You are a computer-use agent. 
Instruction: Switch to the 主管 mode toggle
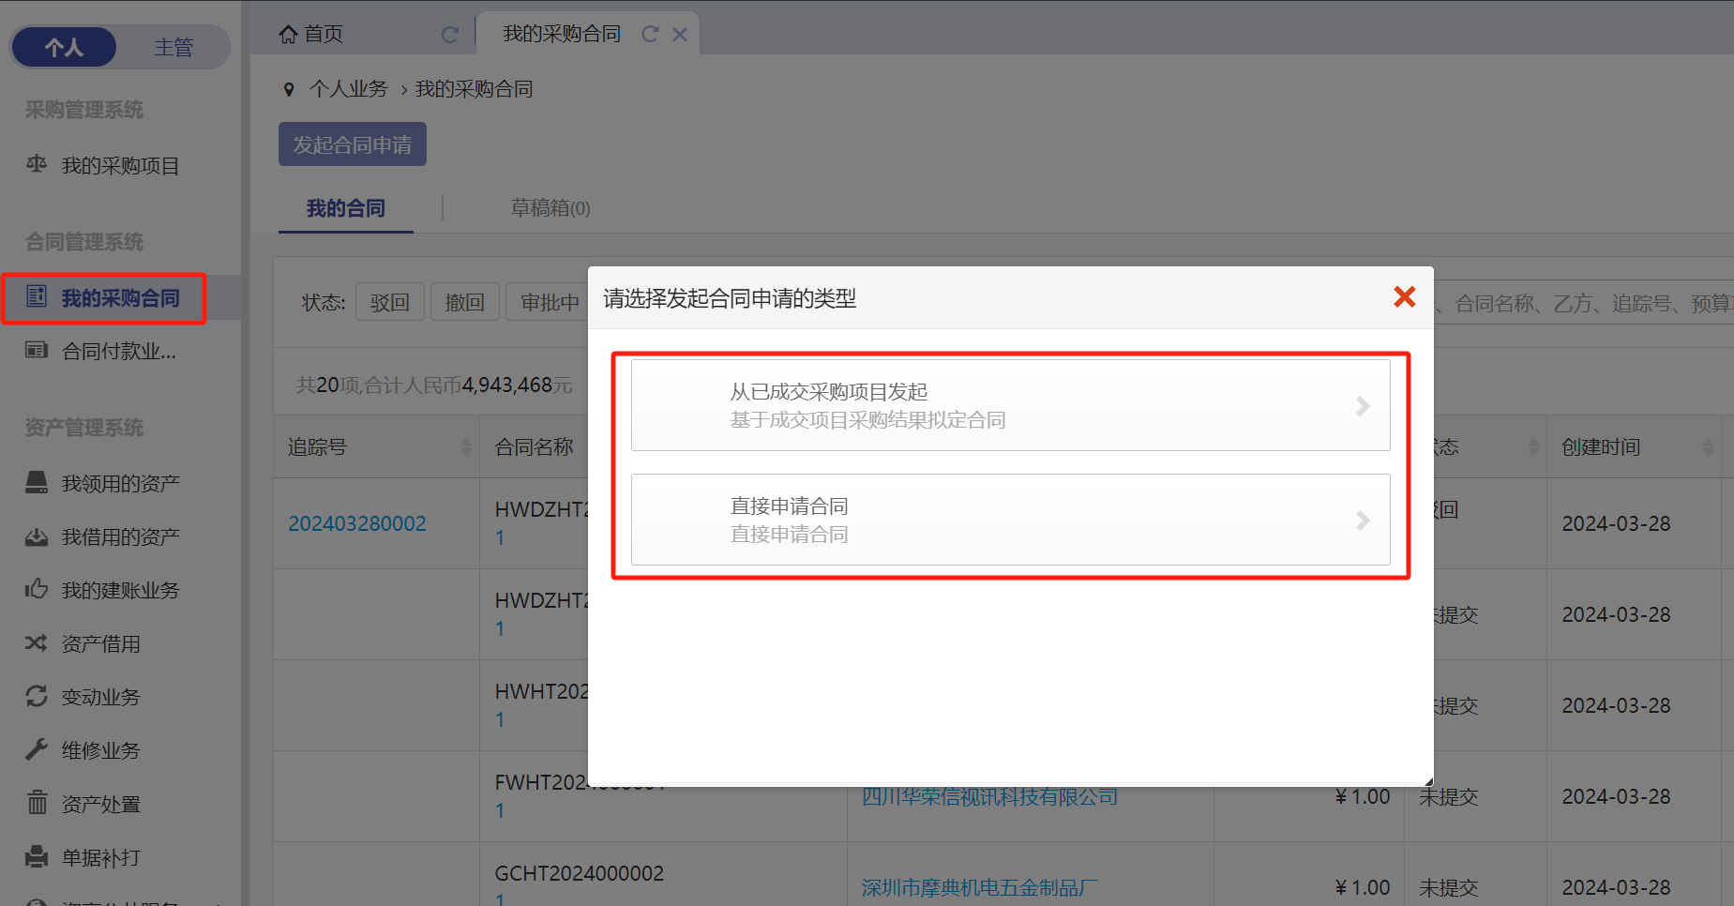[173, 47]
